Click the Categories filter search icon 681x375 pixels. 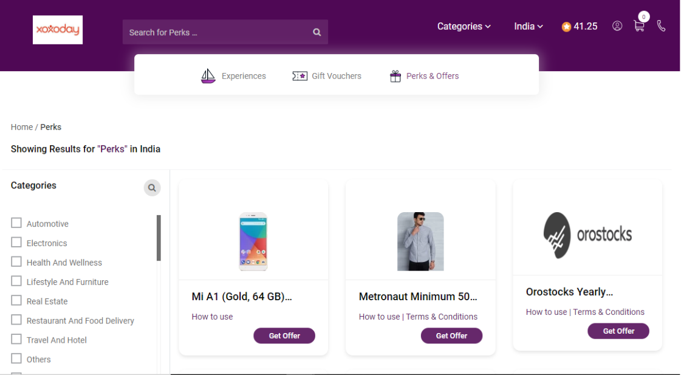pyautogui.click(x=152, y=188)
